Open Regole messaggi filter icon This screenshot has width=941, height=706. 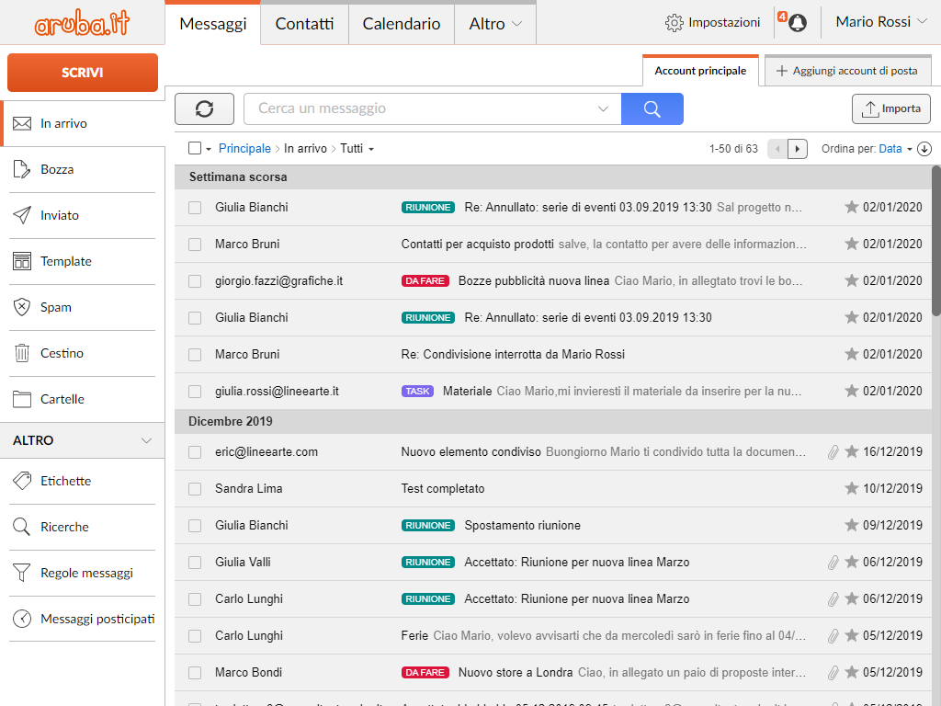22,573
